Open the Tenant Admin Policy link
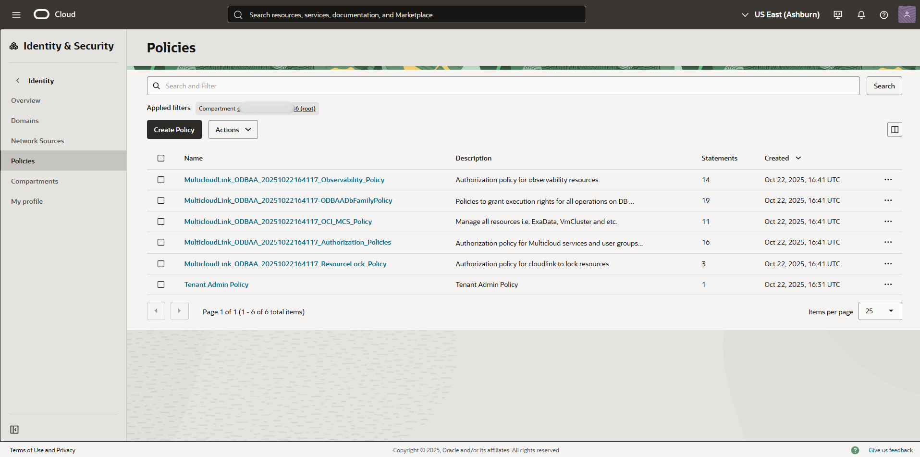Image resolution: width=920 pixels, height=457 pixels. click(216, 284)
